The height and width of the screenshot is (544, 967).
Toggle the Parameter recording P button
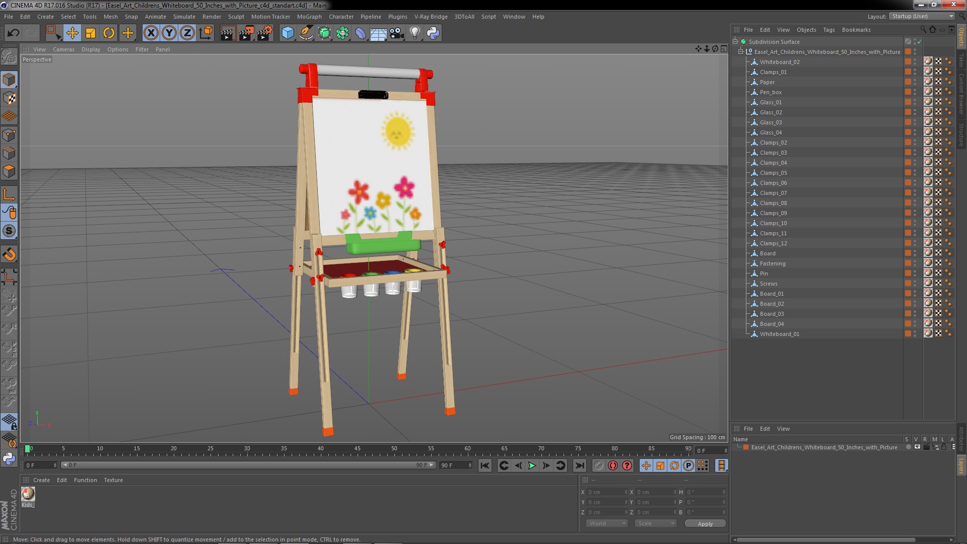(x=688, y=465)
